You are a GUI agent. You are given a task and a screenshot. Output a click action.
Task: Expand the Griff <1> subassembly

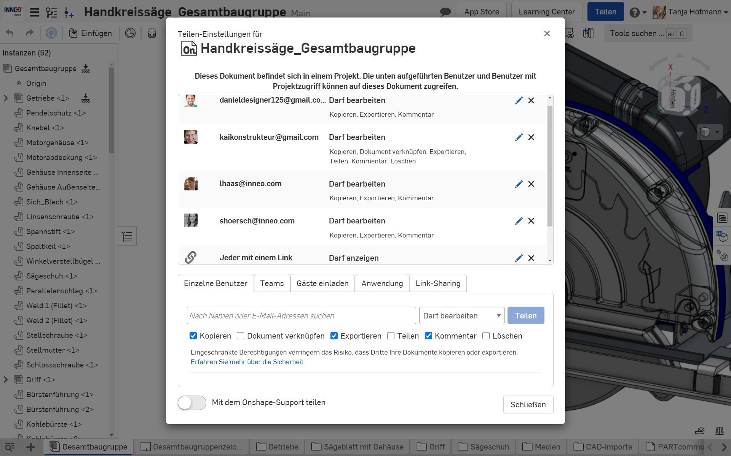[x=6, y=380]
